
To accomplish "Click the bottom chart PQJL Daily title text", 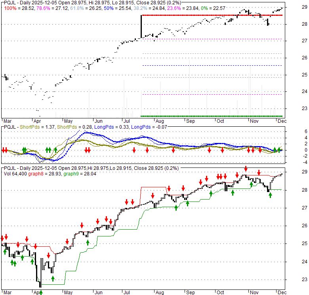I will click(x=91, y=168).
